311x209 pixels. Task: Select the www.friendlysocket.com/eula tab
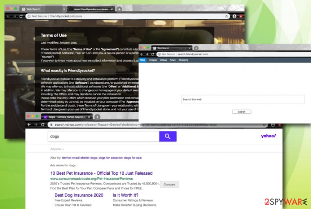tap(91, 9)
